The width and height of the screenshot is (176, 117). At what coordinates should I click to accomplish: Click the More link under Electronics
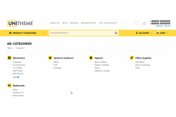15,77
